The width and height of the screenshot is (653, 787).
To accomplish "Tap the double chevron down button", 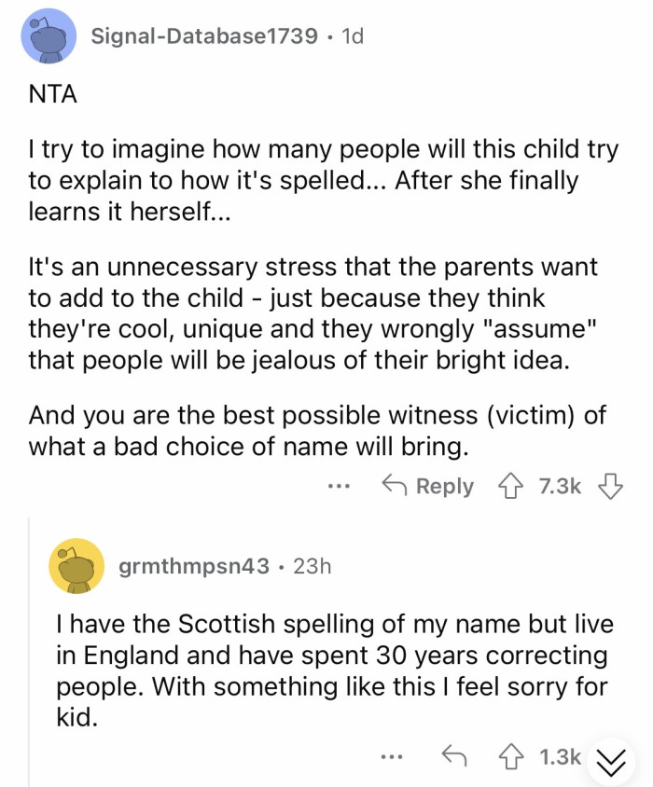I will tap(611, 760).
